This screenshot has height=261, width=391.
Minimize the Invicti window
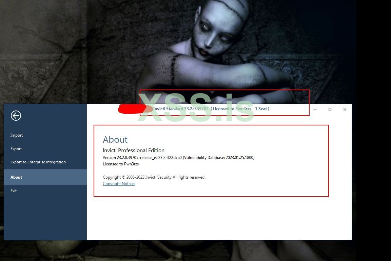click(x=315, y=109)
